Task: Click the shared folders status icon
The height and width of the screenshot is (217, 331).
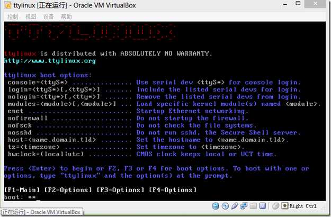Action: click(253, 206)
